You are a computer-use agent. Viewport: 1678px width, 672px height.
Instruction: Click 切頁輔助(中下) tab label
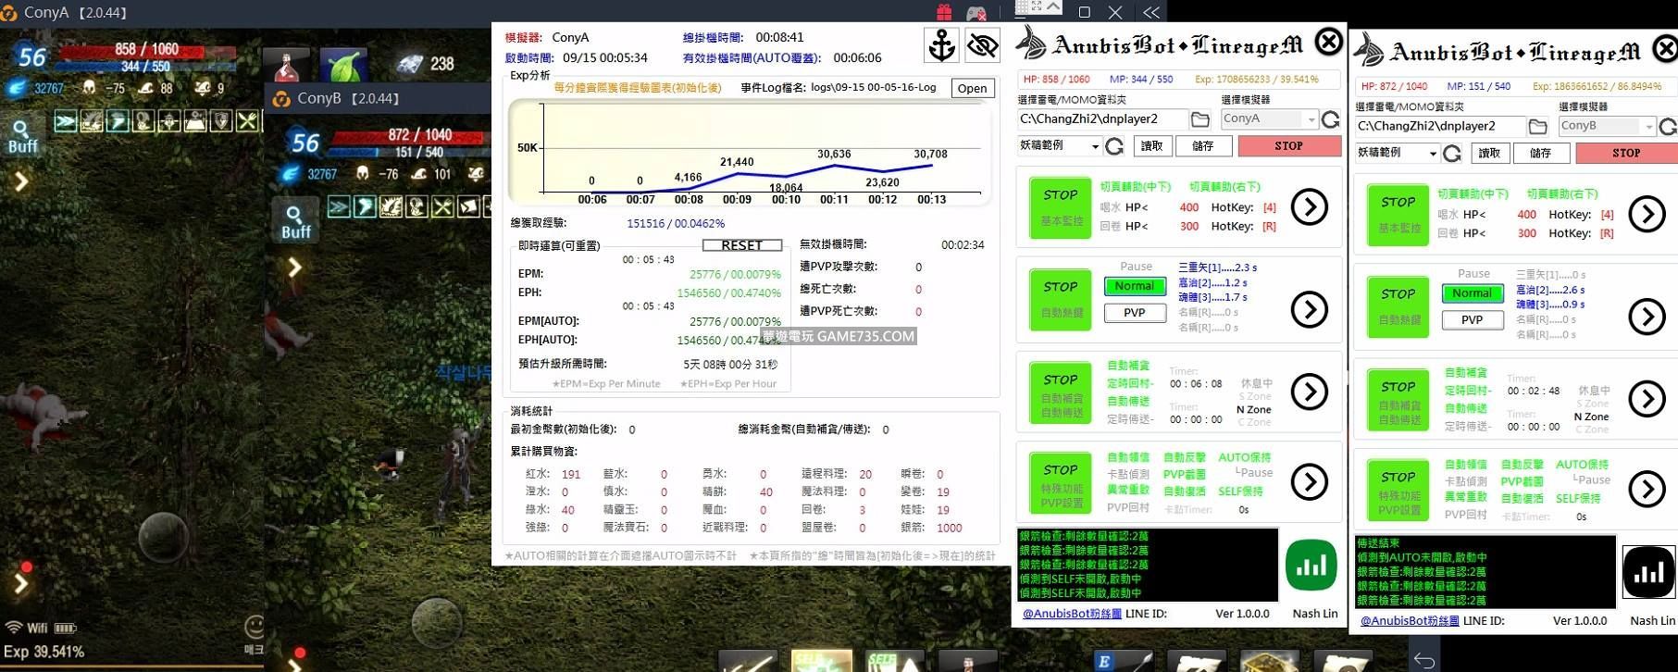point(1135,187)
